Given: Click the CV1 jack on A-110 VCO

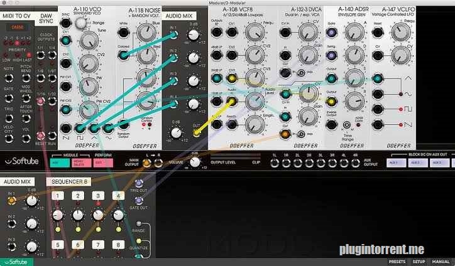Looking at the screenshot, I should [x=66, y=40].
